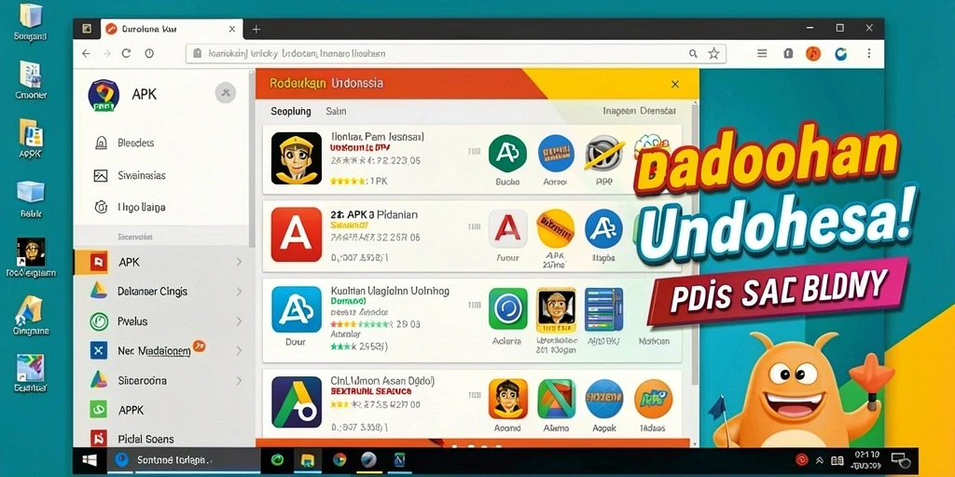This screenshot has height=477, width=955.
Task: Switch to the Seoplung tab
Action: pos(291,112)
